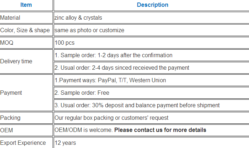
Task: Click the 30% deposit payment line
Action: 137,105
